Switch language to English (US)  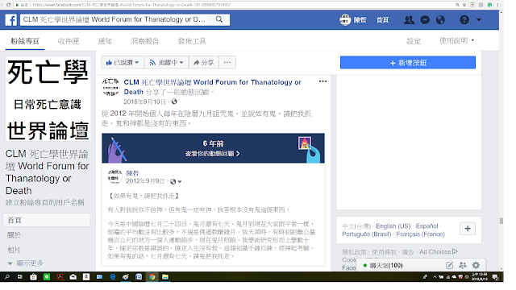tap(393, 226)
